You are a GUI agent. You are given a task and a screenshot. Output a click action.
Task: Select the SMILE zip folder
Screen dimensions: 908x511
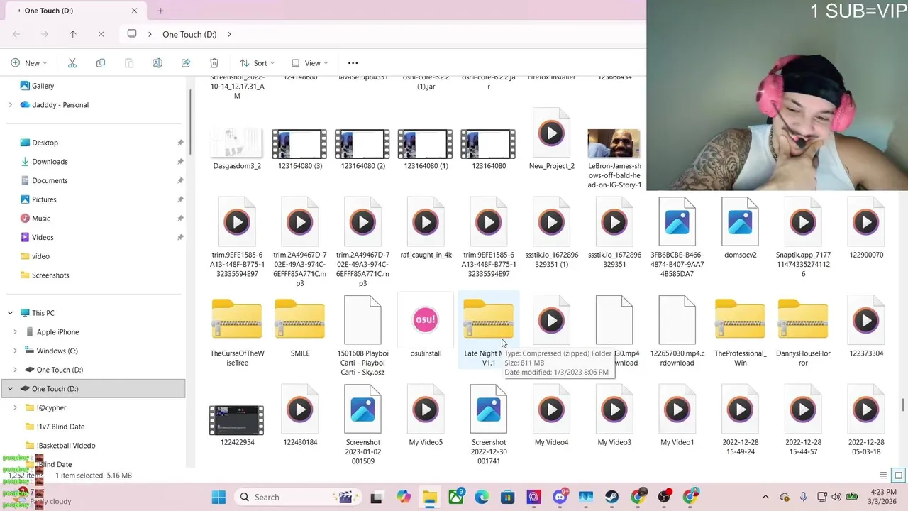(x=300, y=327)
